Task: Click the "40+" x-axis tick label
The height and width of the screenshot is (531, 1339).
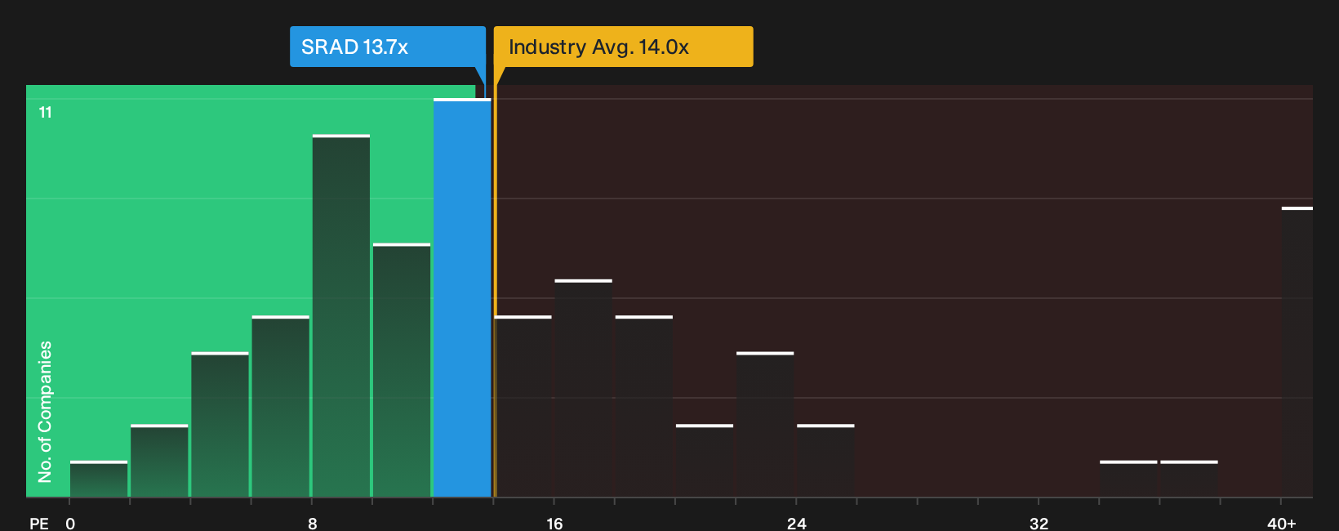Action: (x=1282, y=524)
